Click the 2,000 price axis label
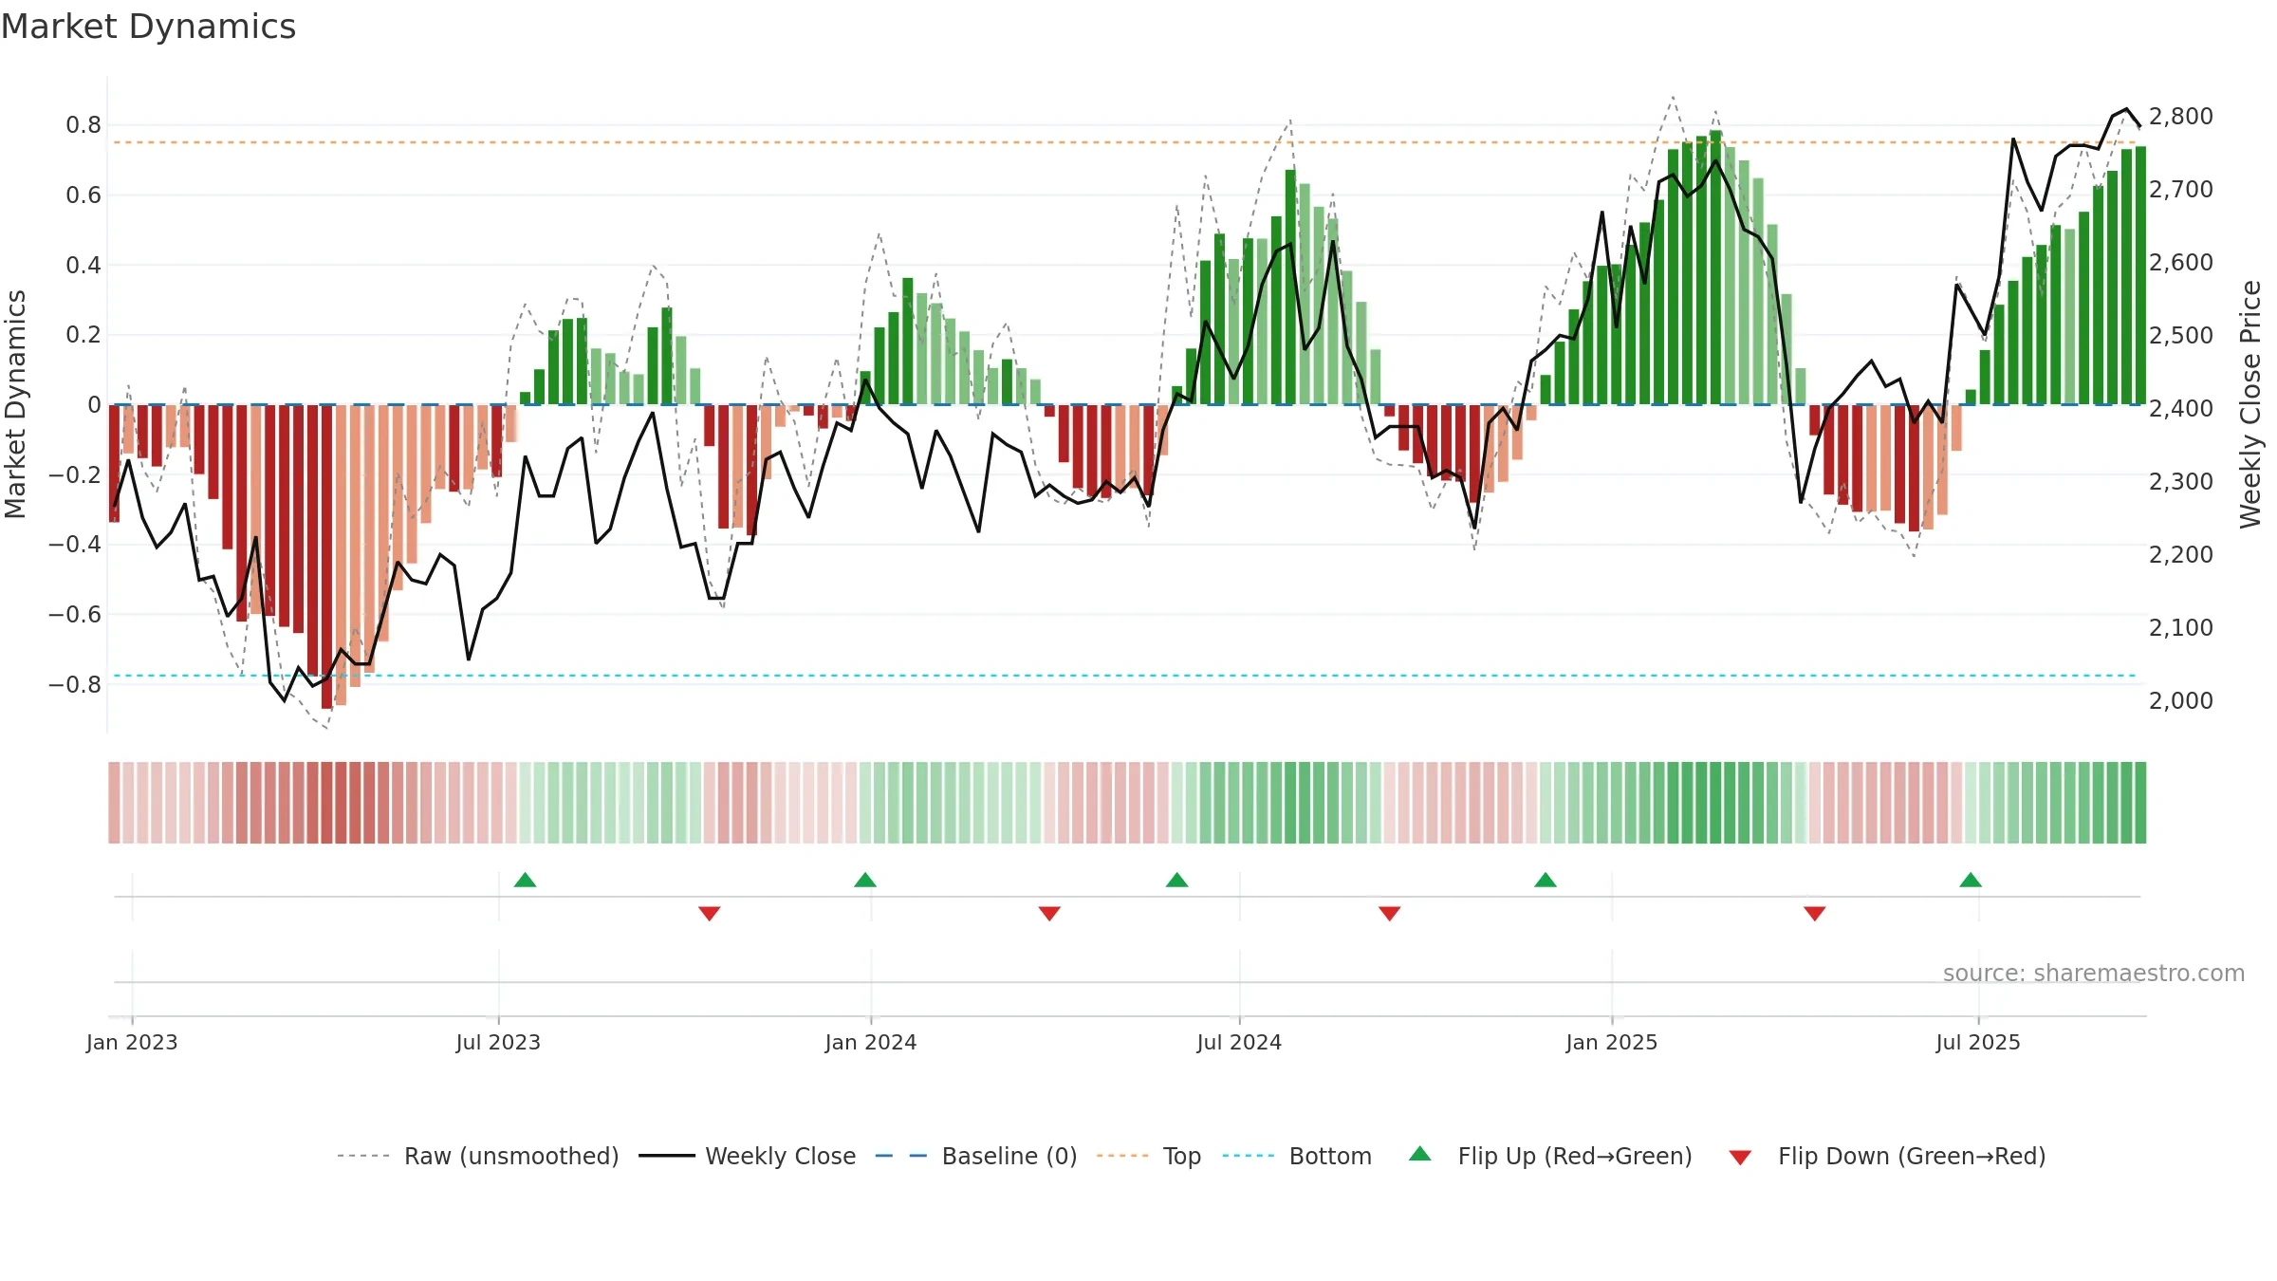The height and width of the screenshot is (1281, 2277). (x=2180, y=700)
